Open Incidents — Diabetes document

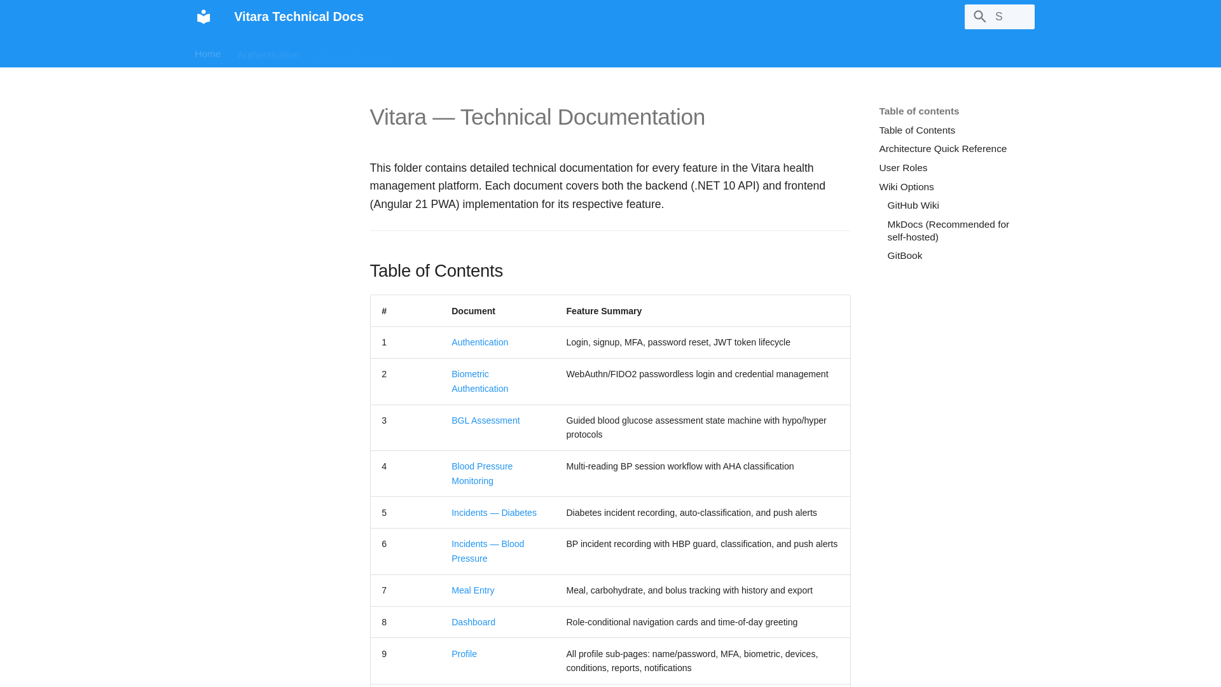494,513
